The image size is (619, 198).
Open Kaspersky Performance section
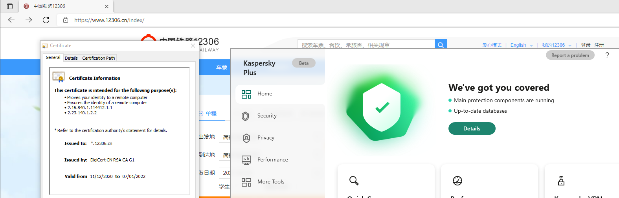280,160
